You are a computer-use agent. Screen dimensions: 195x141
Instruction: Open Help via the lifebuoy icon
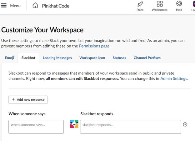[x=179, y=4]
